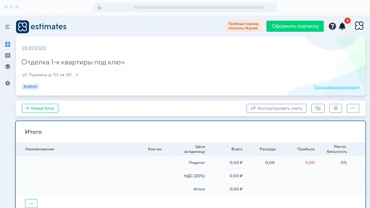Image resolution: width=370 pixels, height=208 pixels.
Task: Open settings gear in left sidebar
Action: [8, 83]
